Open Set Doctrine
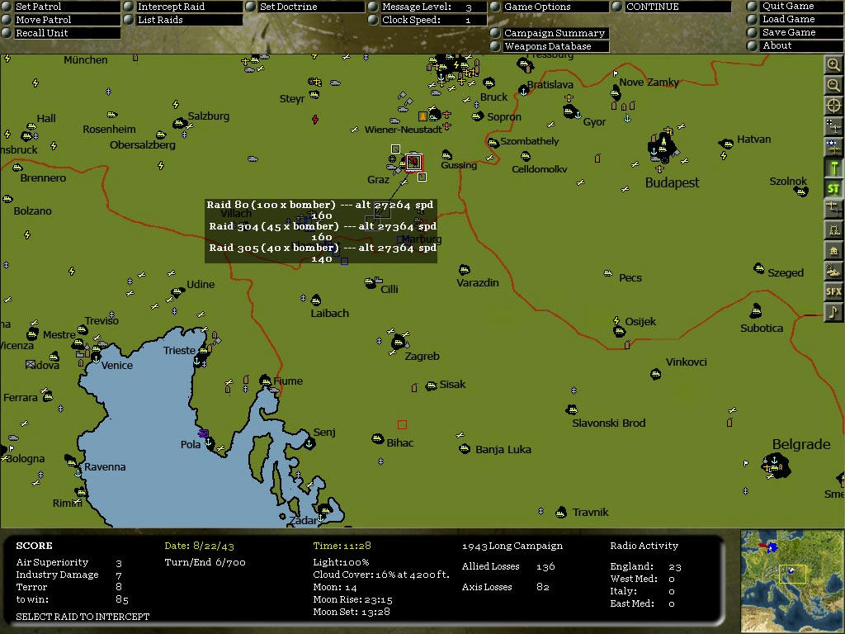 [305, 7]
